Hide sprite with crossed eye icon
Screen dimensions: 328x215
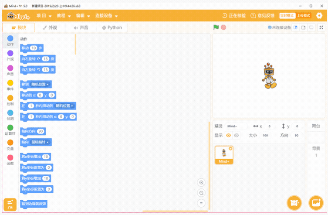click(x=237, y=136)
